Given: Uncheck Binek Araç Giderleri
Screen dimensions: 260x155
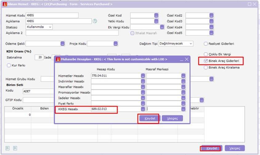Looking at the screenshot, I should [205, 61].
